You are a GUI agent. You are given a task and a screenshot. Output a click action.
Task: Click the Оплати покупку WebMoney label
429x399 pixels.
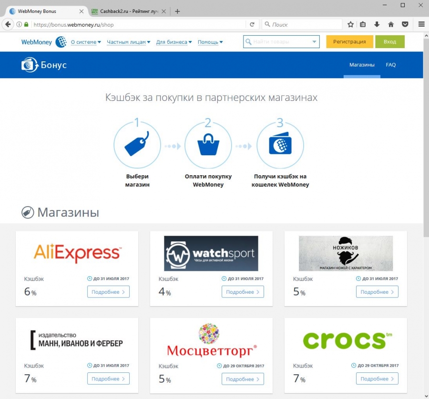click(x=208, y=180)
